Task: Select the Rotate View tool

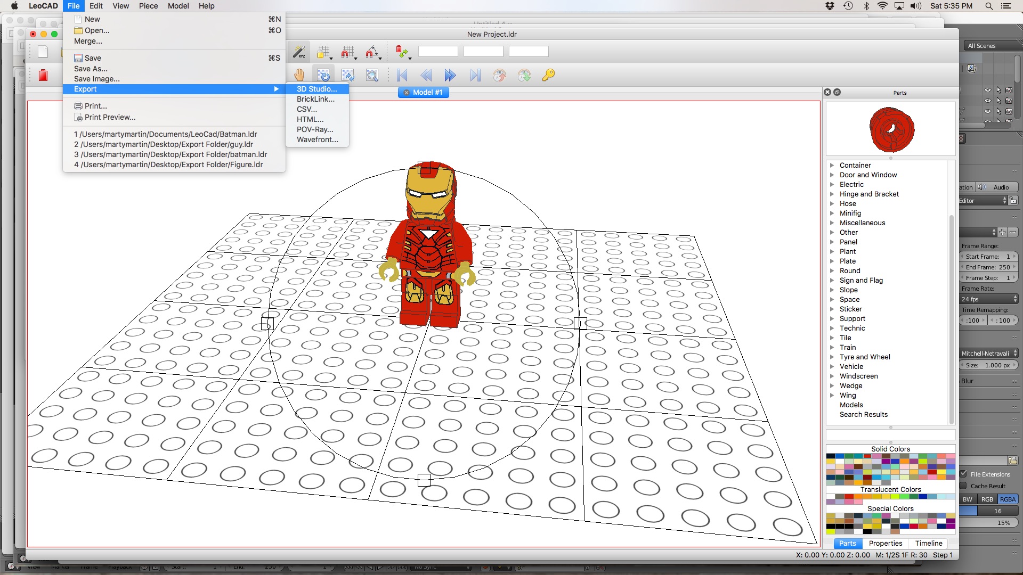Action: click(x=323, y=75)
